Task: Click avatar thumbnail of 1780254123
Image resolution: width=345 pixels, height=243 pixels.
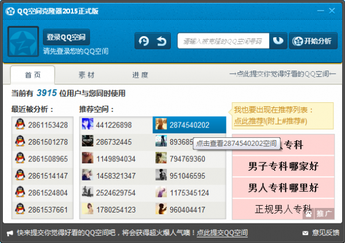Action: pyautogui.click(x=87, y=209)
